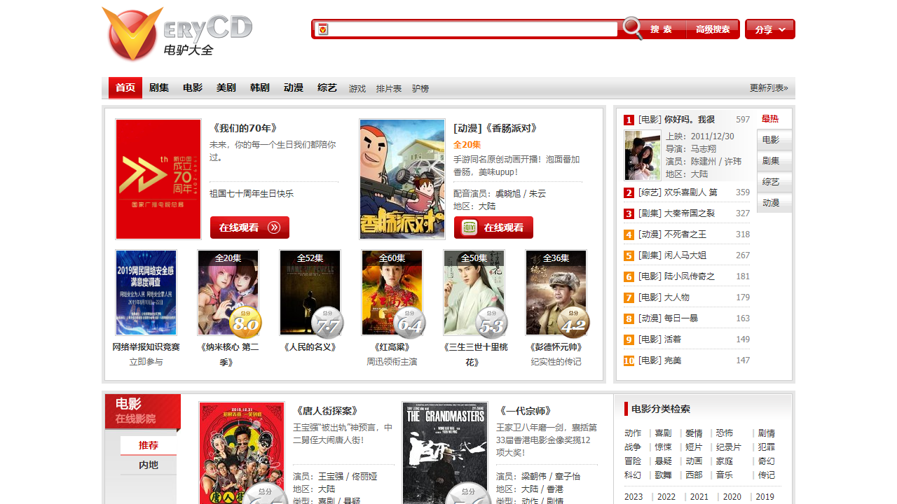This screenshot has width=897, height=504.
Task: Open the 综艺 navigation tab
Action: coord(327,87)
